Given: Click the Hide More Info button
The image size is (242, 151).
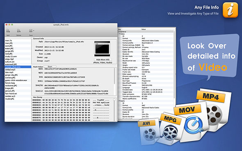Looking at the screenshot, I should [103, 60].
